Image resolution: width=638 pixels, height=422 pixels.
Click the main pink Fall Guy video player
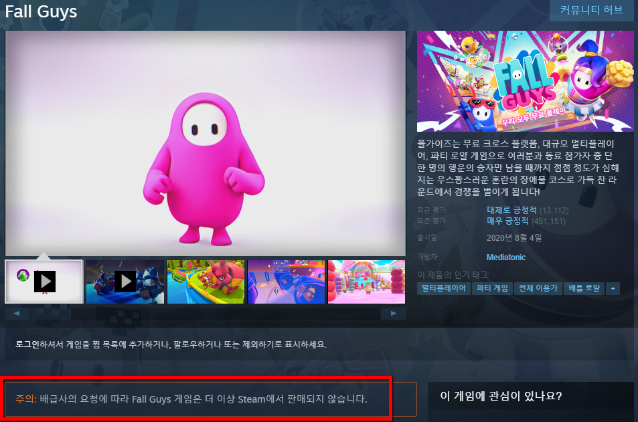pyautogui.click(x=205, y=143)
